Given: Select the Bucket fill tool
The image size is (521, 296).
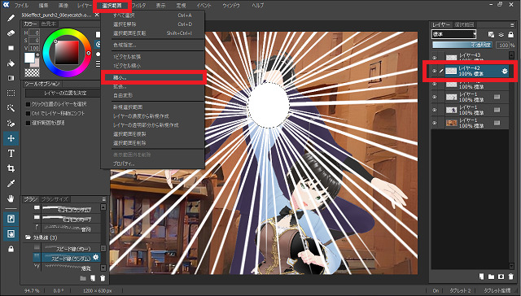Looking at the screenshot, I should click(11, 63).
